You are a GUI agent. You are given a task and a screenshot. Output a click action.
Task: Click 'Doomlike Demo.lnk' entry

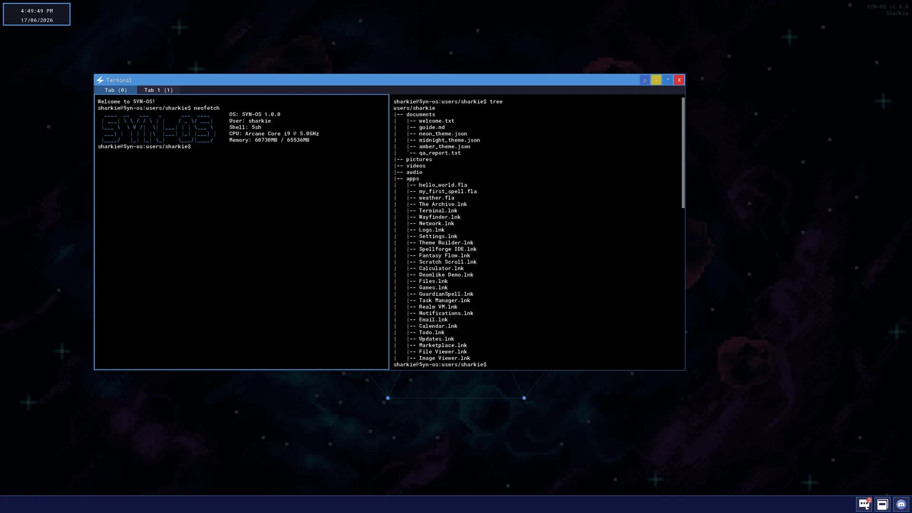[x=446, y=275]
